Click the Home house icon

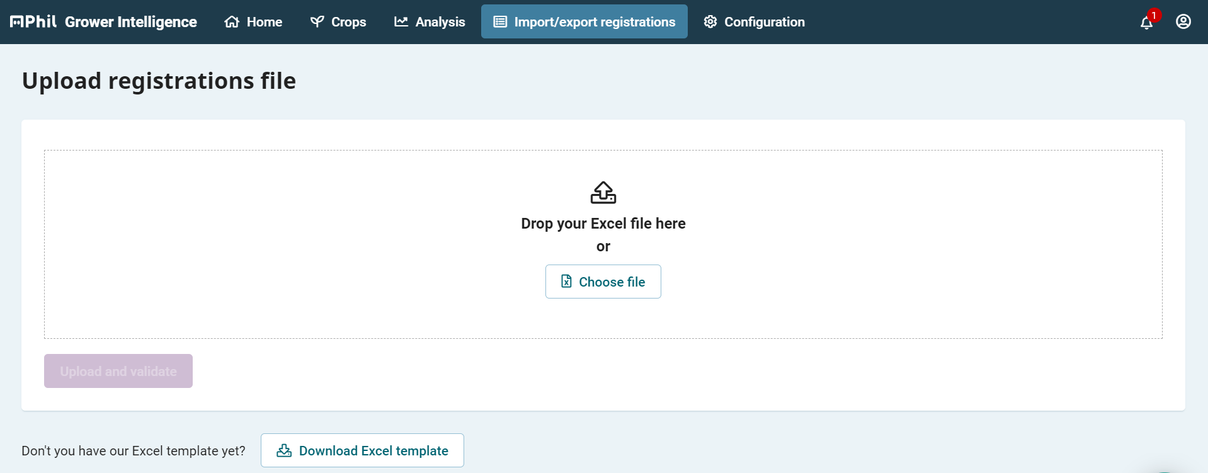point(232,22)
